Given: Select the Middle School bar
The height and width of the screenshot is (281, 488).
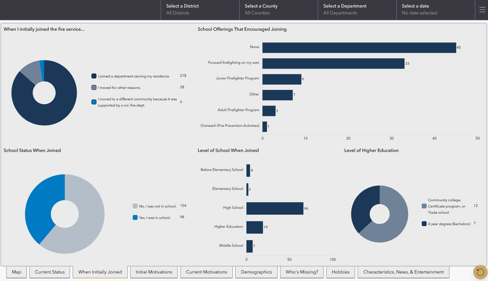Looking at the screenshot, I should tap(249, 246).
